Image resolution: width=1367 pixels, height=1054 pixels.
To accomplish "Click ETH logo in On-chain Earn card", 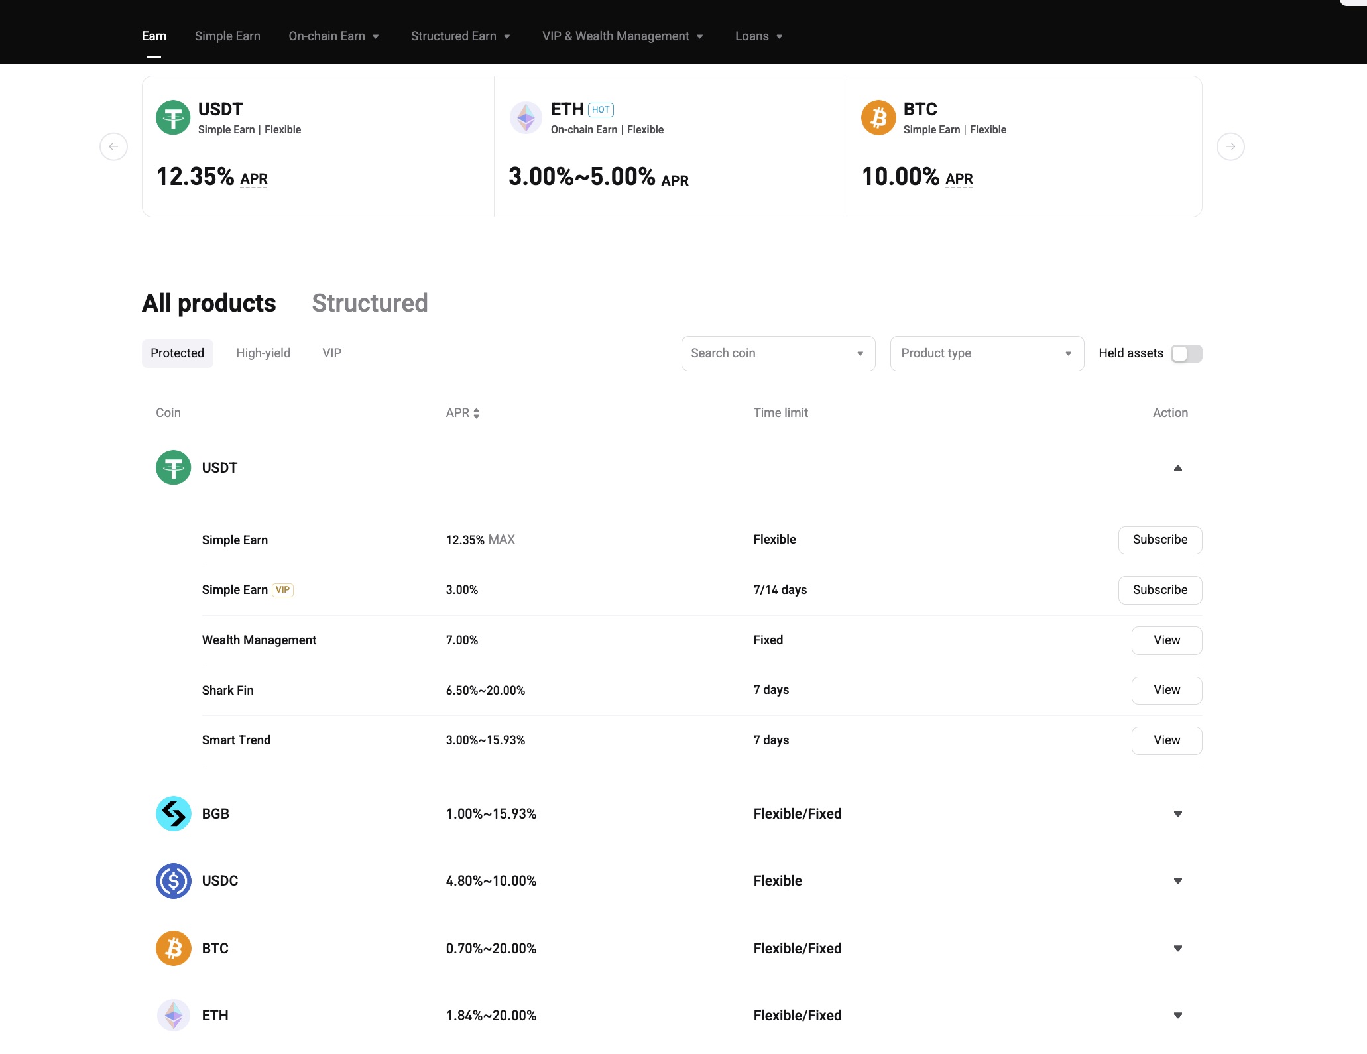I will [x=526, y=117].
